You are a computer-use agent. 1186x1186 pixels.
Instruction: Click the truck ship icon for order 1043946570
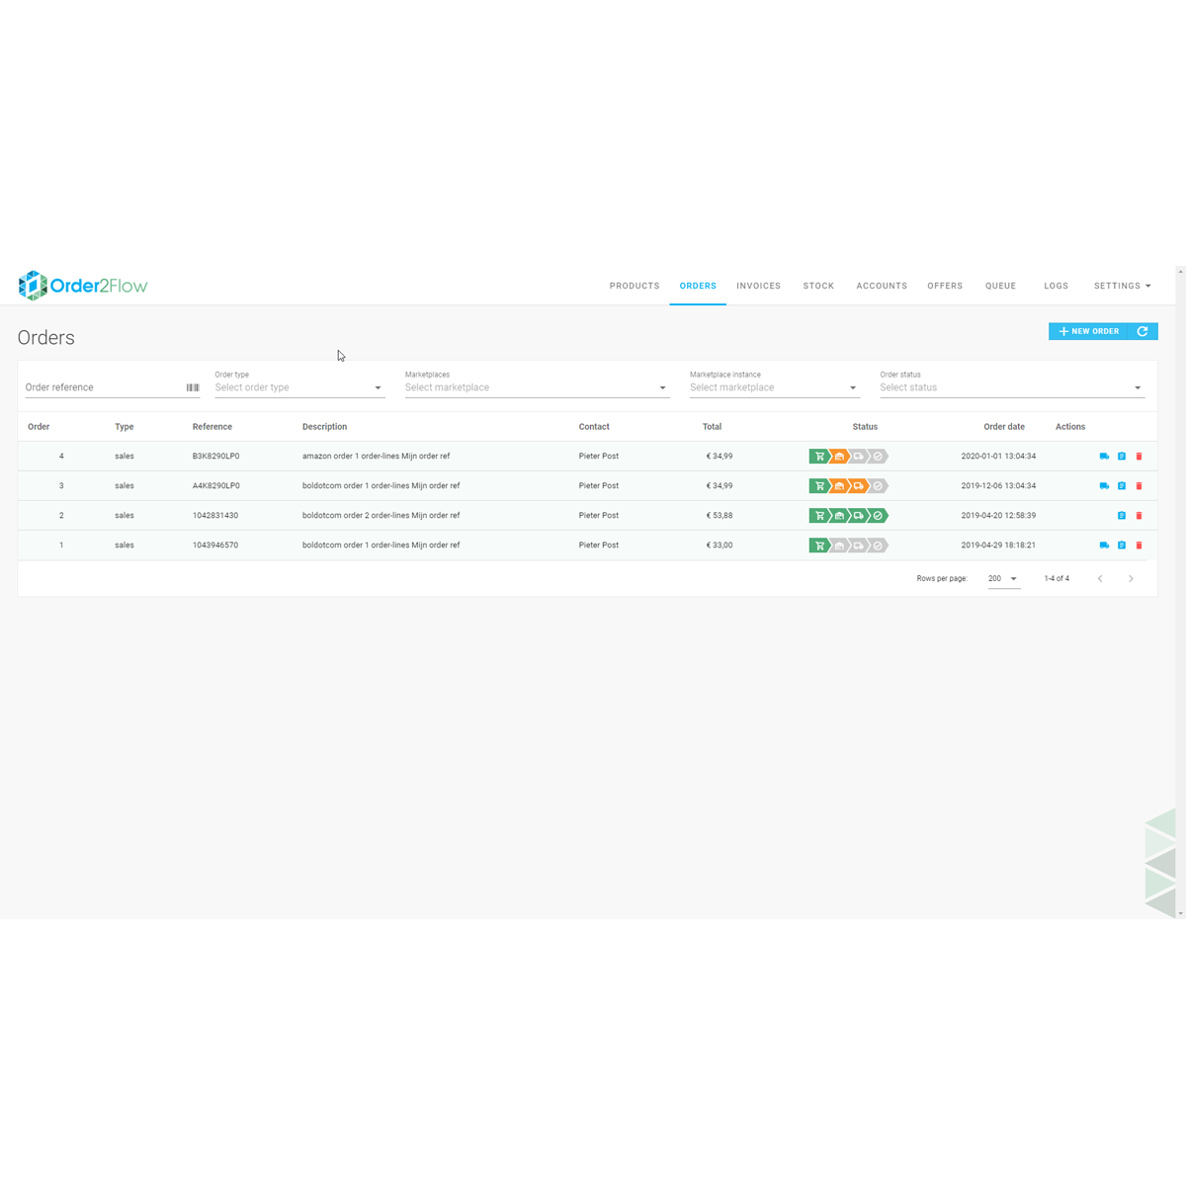click(1104, 546)
